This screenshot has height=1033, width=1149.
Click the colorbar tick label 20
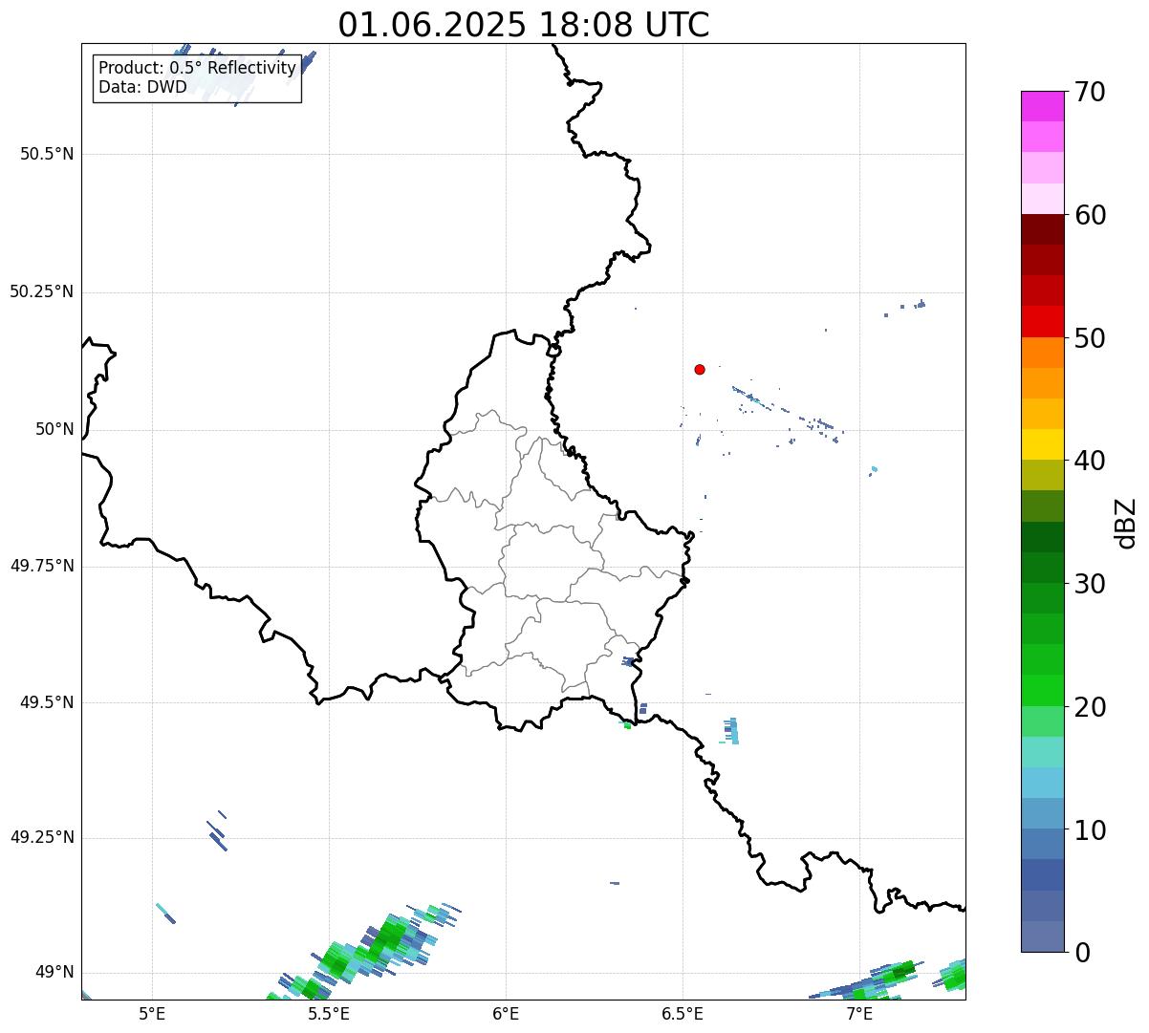point(1090,707)
